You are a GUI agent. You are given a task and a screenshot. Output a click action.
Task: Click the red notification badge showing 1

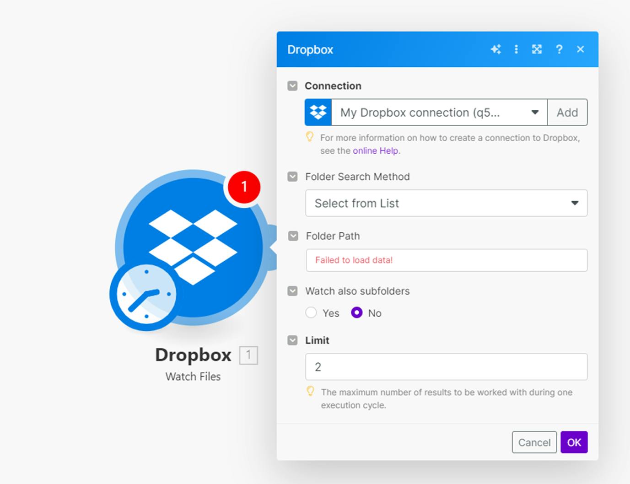244,187
